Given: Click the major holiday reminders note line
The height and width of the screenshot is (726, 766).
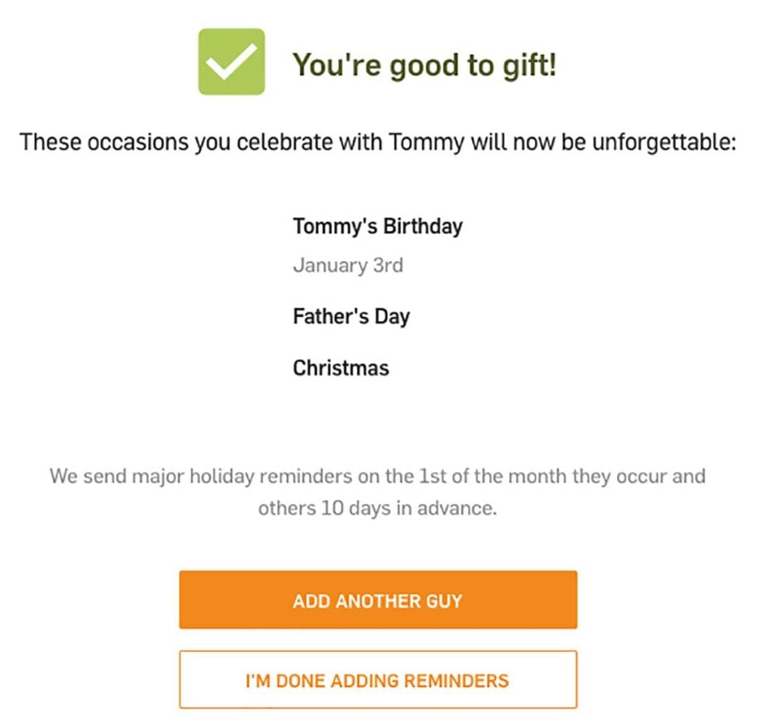Looking at the screenshot, I should (378, 476).
